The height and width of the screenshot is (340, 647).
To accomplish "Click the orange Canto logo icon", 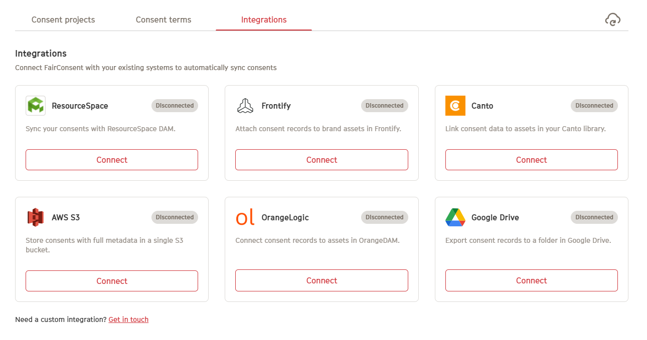I will [x=455, y=106].
